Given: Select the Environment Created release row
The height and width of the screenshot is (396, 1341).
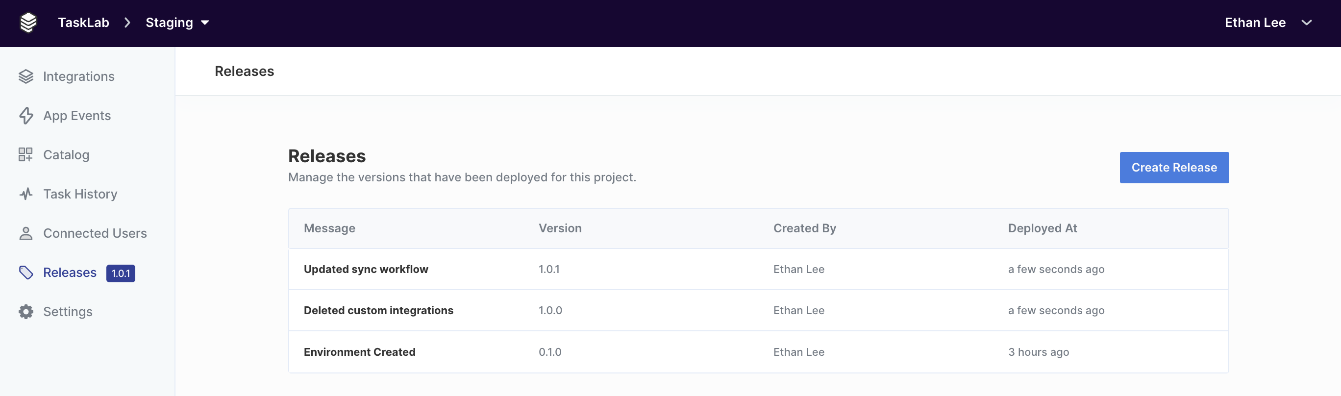Looking at the screenshot, I should coord(758,352).
